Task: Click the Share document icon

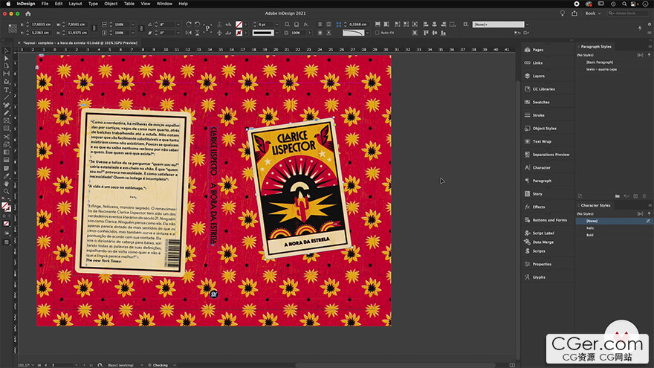Action: (x=574, y=13)
